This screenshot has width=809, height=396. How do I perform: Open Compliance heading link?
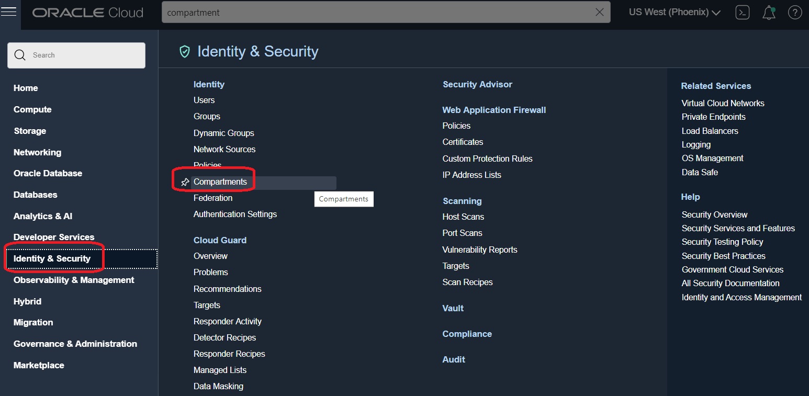[467, 334]
